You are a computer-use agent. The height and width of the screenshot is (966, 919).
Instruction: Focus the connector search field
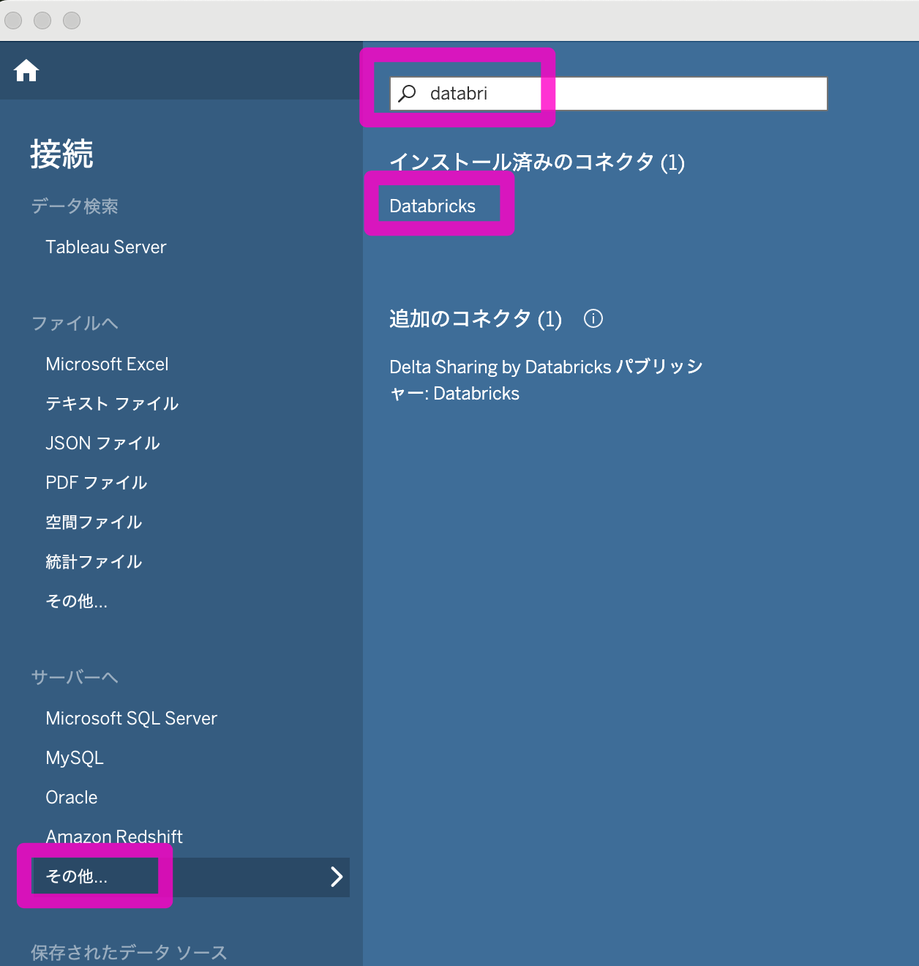tap(608, 94)
